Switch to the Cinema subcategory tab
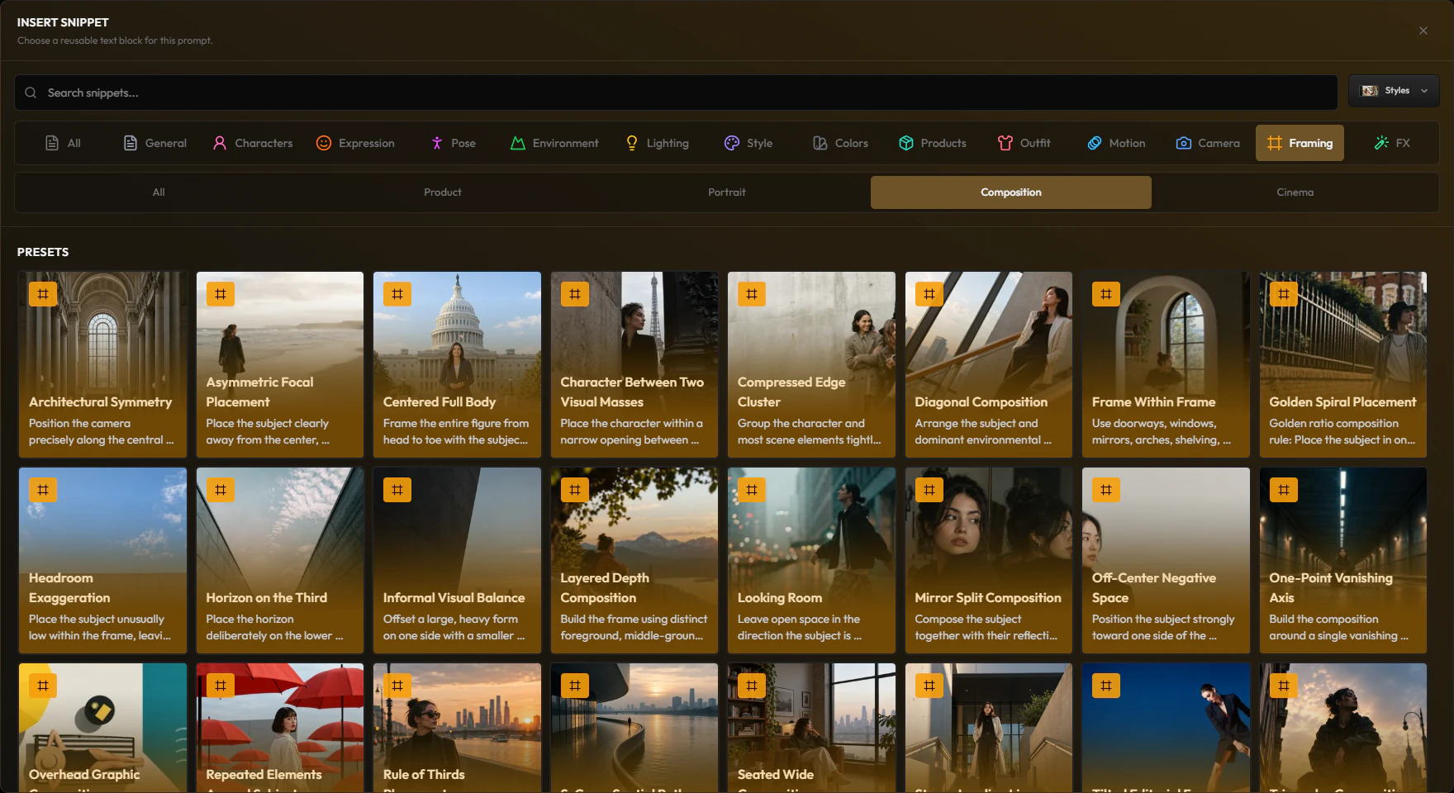This screenshot has width=1454, height=793. point(1295,192)
